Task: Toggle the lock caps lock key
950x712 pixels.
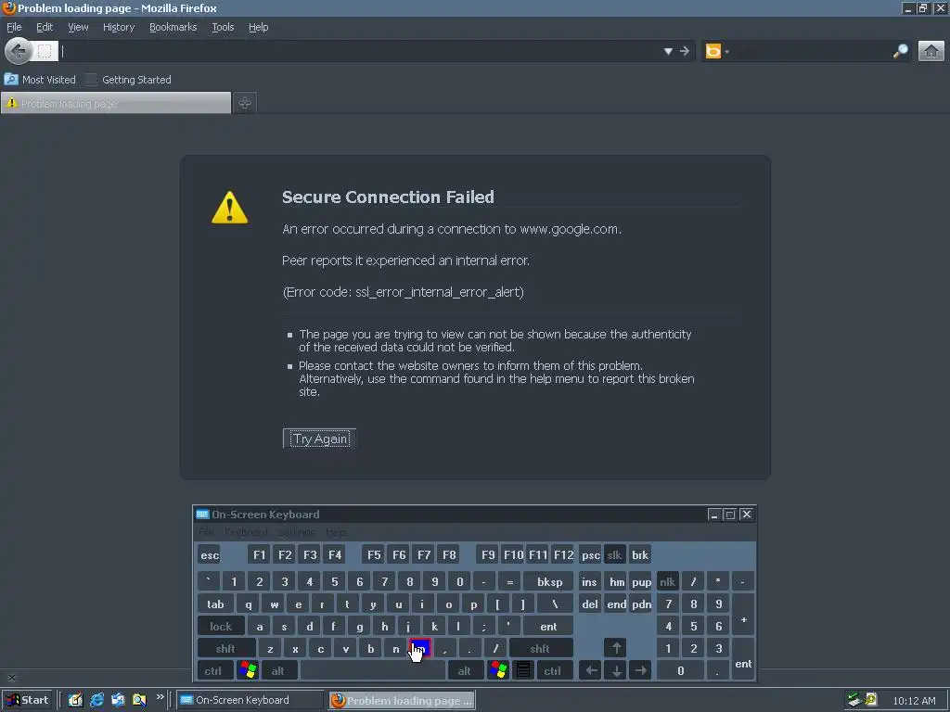Action: 221,626
